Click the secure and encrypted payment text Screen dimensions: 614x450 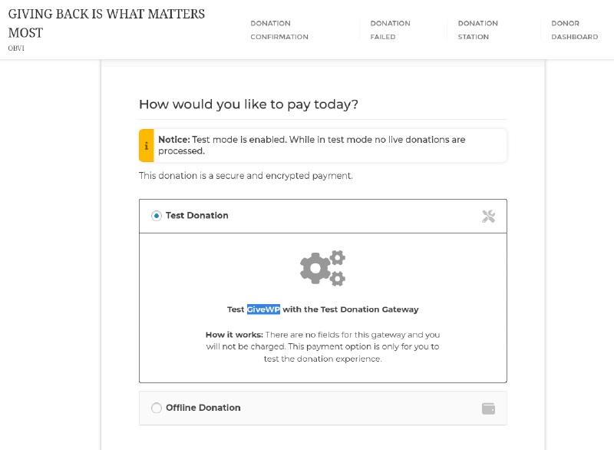246,176
